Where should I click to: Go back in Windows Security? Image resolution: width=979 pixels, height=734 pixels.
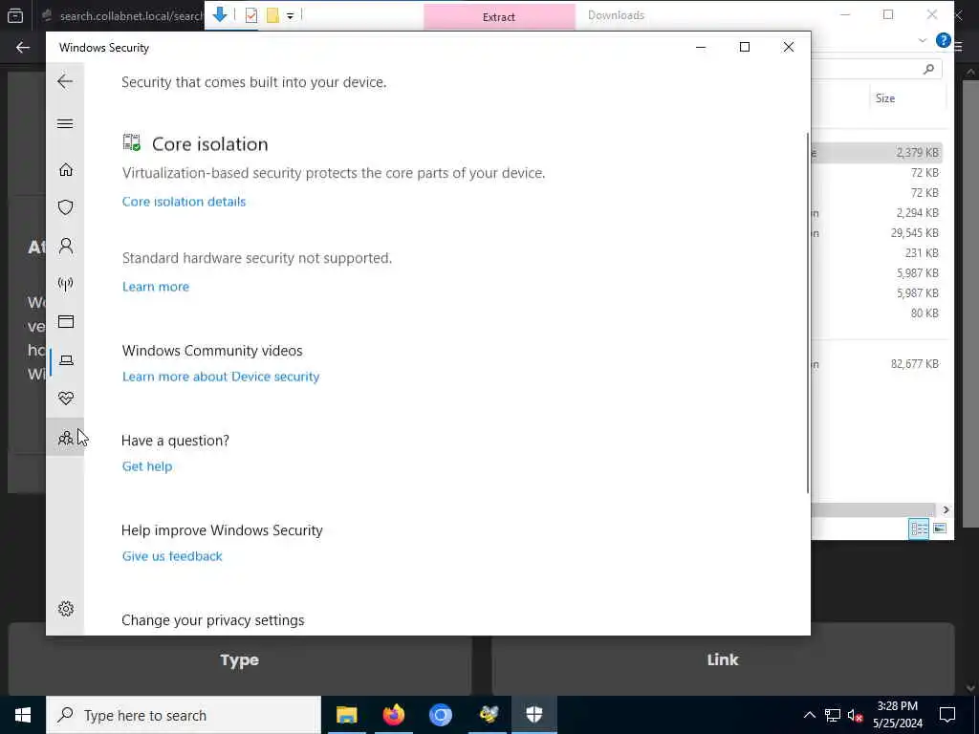(65, 81)
